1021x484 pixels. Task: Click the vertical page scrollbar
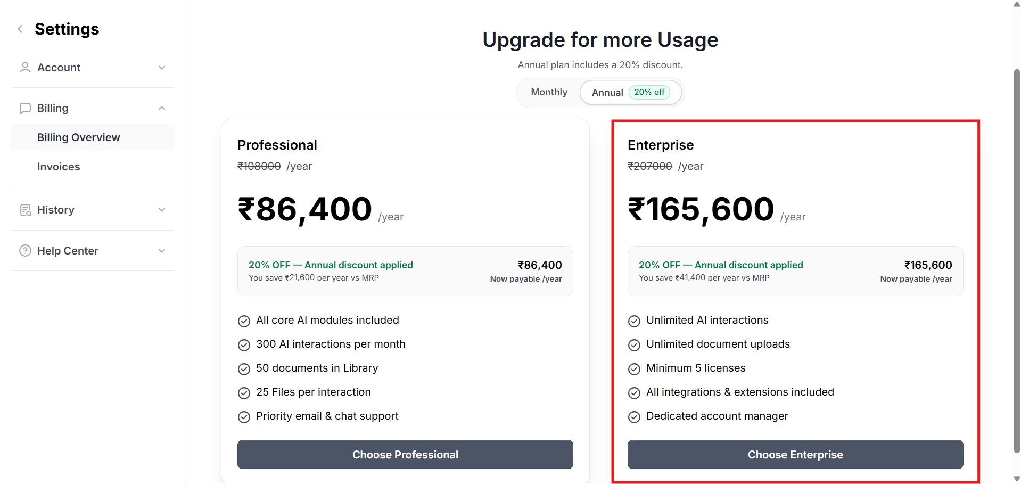(x=1016, y=261)
